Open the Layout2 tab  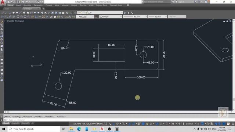[25, 123]
